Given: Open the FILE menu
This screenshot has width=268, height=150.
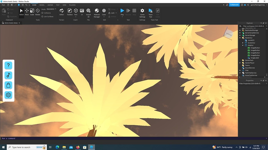Looking at the screenshot, I should pos(3,5).
